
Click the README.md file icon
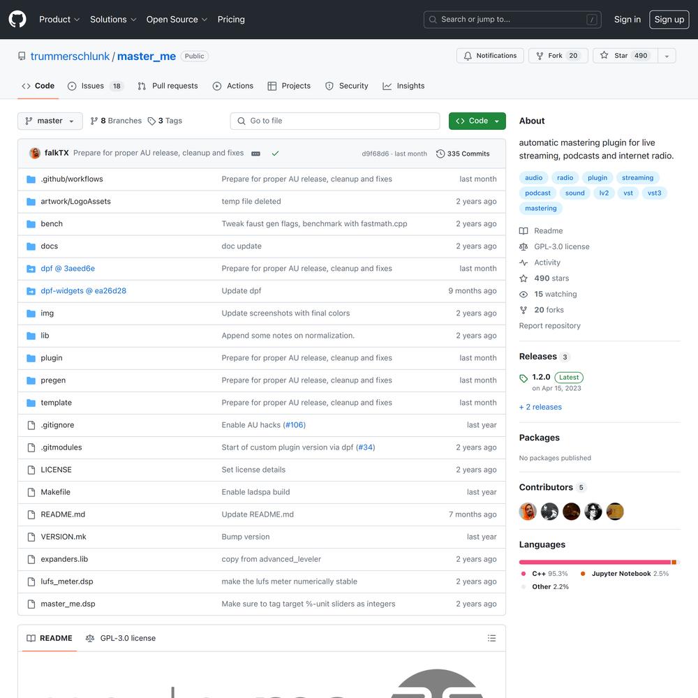coord(31,514)
